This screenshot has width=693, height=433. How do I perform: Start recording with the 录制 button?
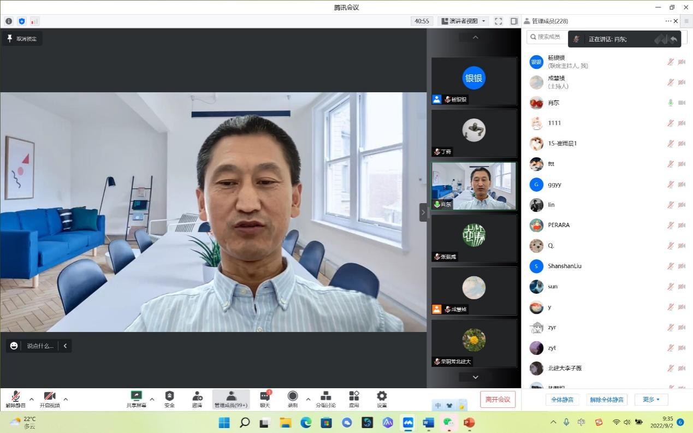point(293,399)
